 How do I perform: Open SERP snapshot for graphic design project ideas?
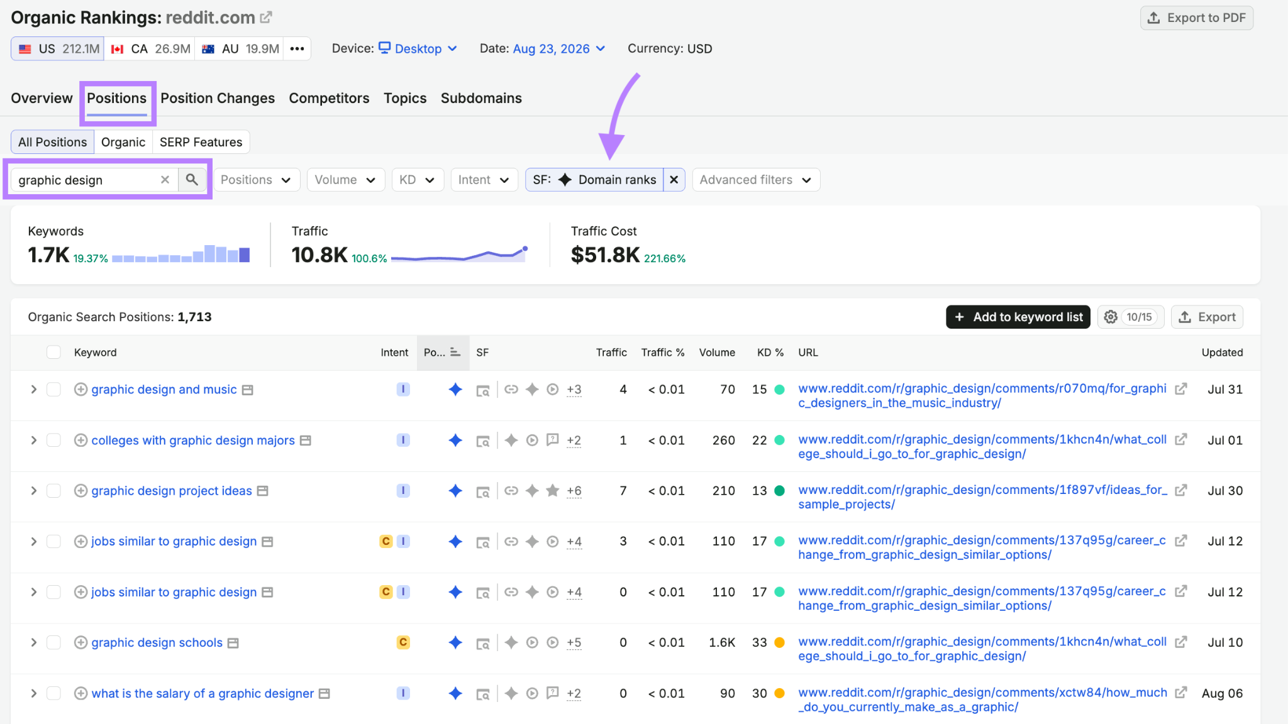(263, 491)
